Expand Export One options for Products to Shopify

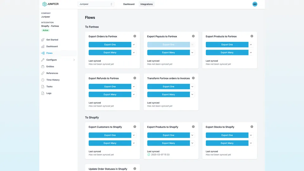pos(192,135)
